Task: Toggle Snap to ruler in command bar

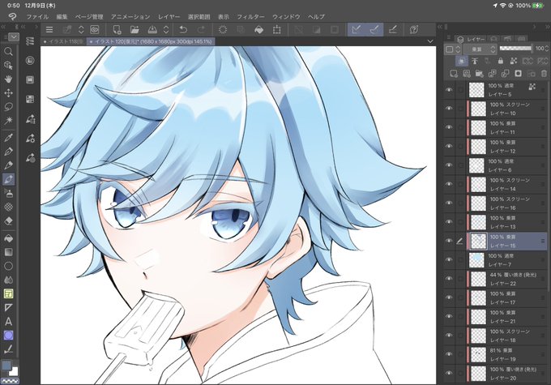Action: pos(357,29)
